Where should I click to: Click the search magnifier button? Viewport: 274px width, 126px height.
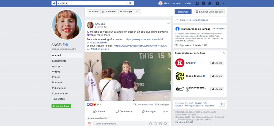click(130, 3)
